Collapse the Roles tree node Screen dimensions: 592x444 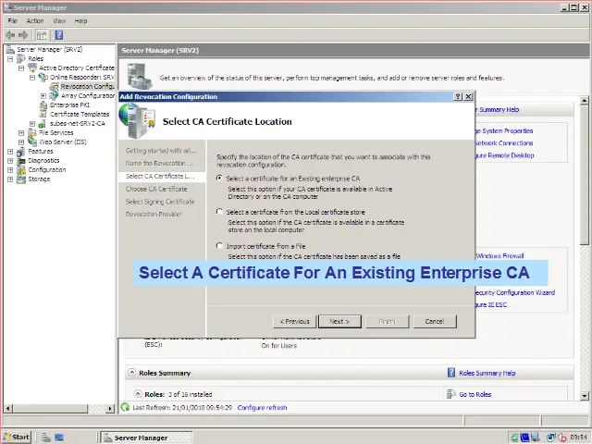point(10,59)
